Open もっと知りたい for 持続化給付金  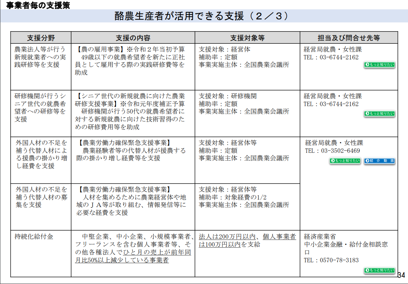(379, 270)
